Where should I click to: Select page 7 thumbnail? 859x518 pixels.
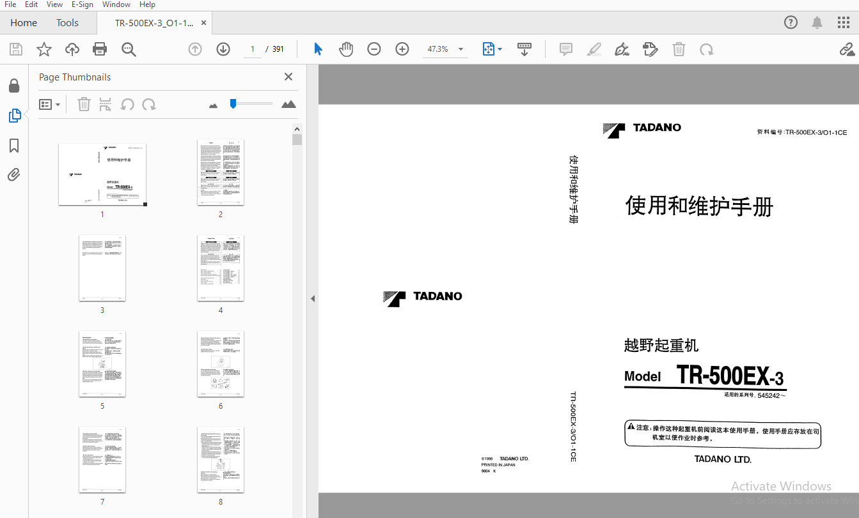102,460
